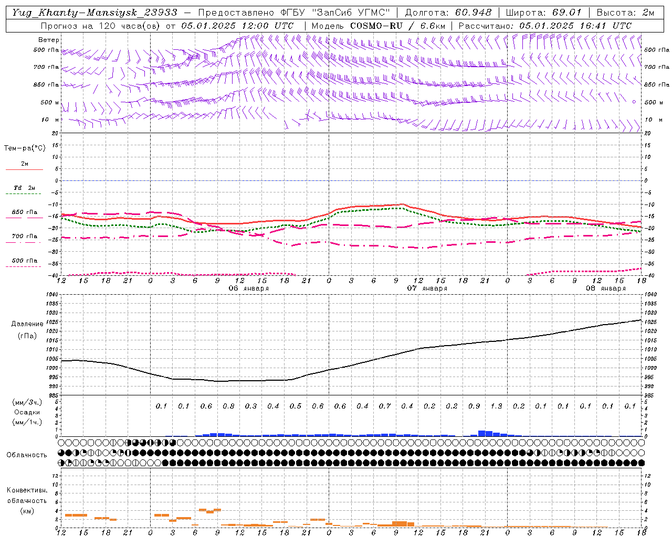Select the '(км)' unit under convective cloudiness
The height and width of the screenshot is (537, 672).
pos(27,510)
